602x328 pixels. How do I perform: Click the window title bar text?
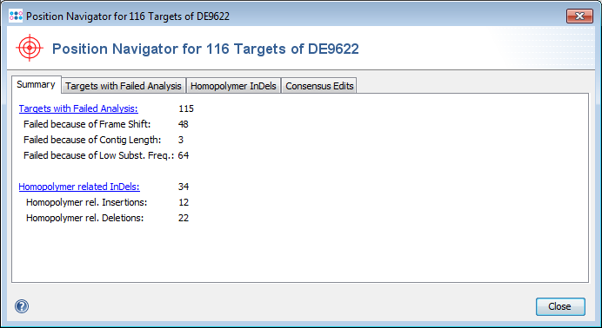click(128, 16)
